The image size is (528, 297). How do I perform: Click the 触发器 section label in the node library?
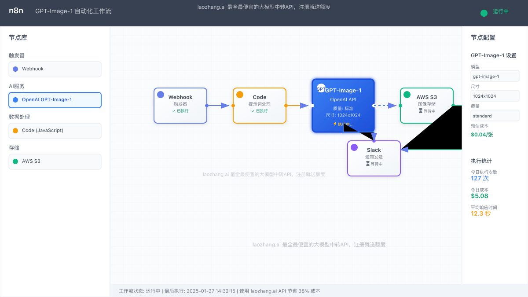pyautogui.click(x=17, y=55)
